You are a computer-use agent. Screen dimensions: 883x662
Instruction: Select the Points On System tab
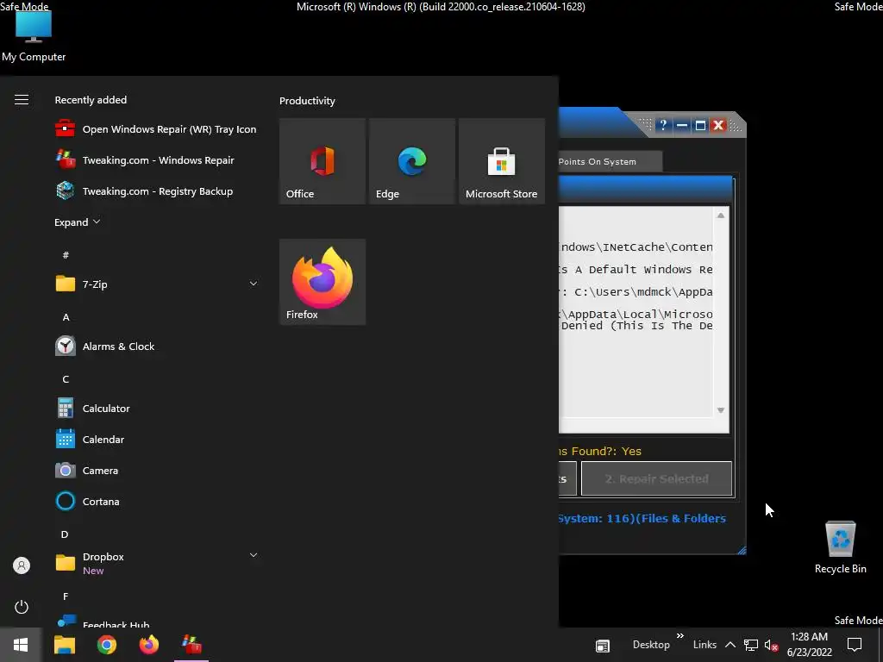tap(610, 161)
